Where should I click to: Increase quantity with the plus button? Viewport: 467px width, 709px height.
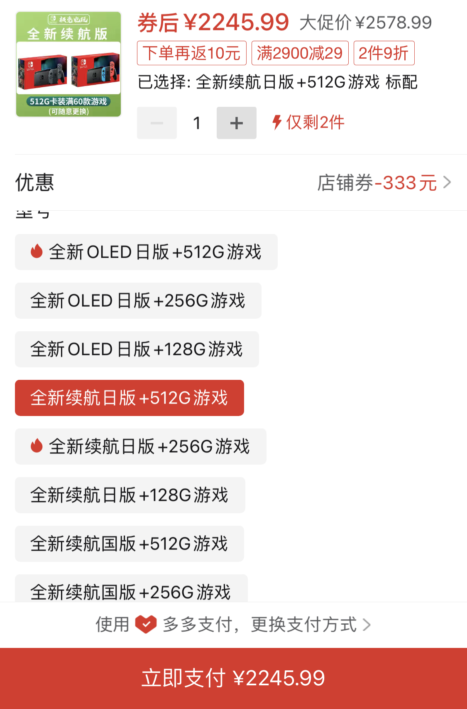pyautogui.click(x=236, y=123)
